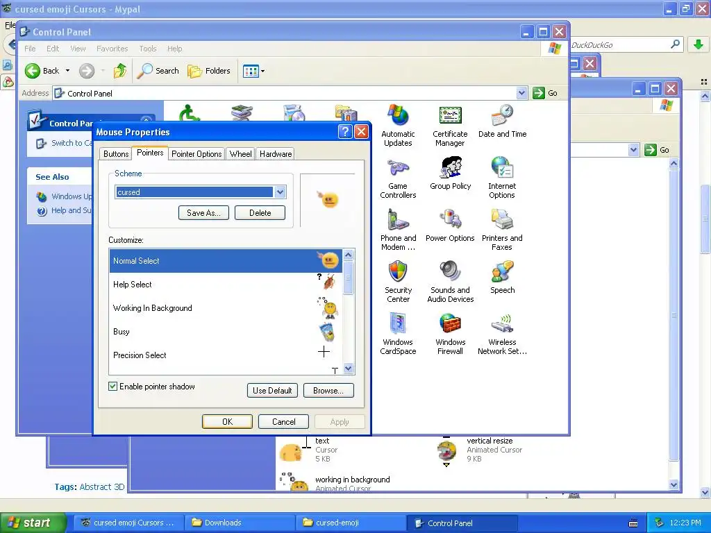The width and height of the screenshot is (711, 533).
Task: Select the Precision Select cursor row
Action: coord(226,355)
